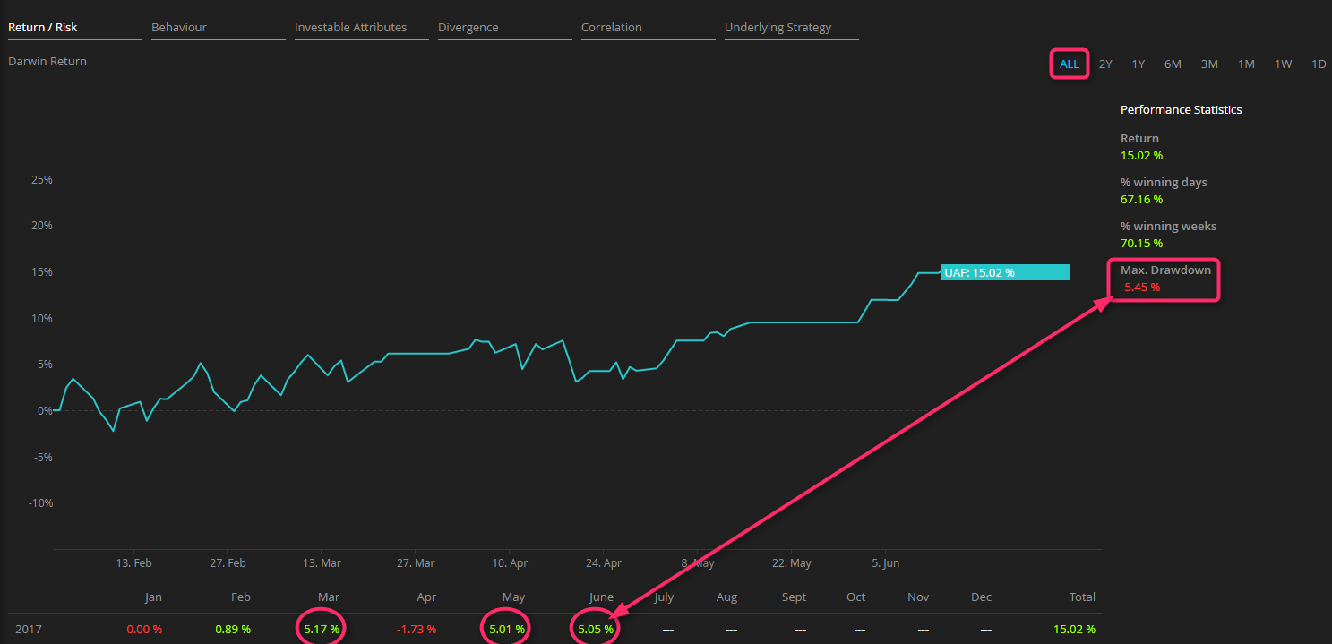
Task: Show the 1M time range
Action: (1246, 64)
